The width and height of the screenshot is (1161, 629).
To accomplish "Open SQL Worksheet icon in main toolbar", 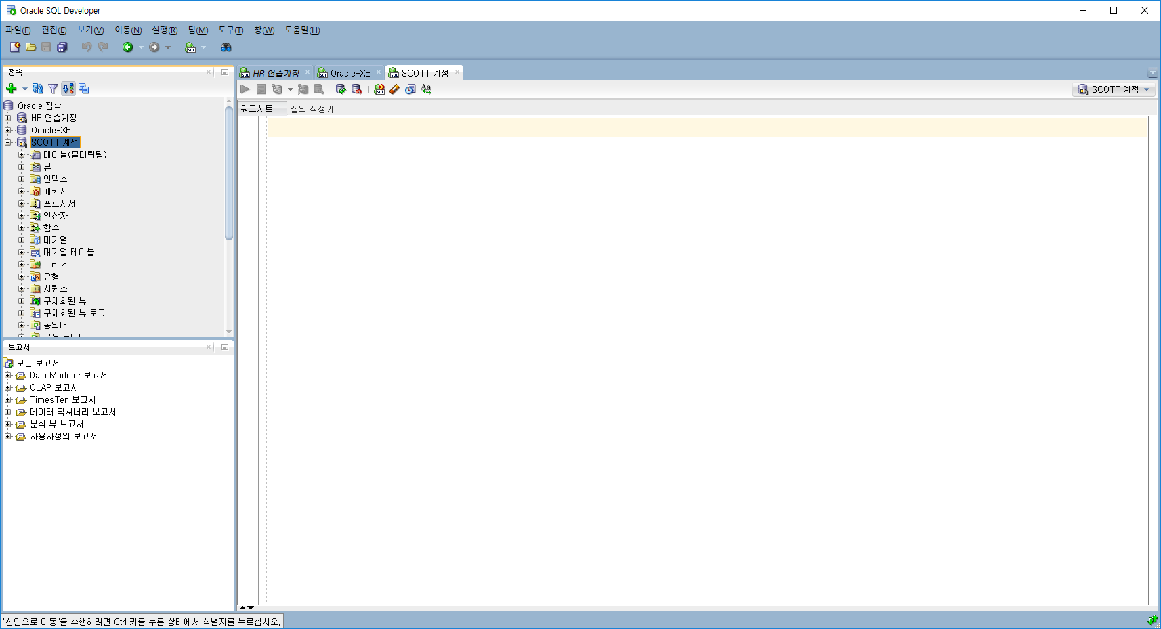I will (190, 47).
